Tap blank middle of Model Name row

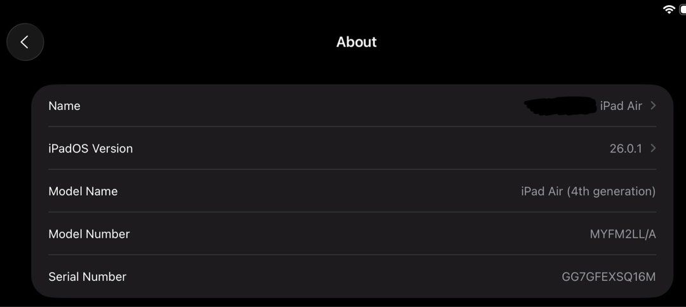tap(319, 191)
